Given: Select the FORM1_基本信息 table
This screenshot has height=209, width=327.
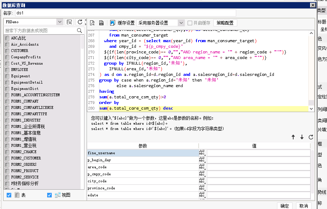Looking at the screenshot, I should (x=26, y=133).
